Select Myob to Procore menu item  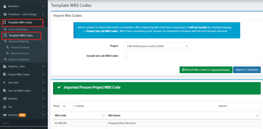coord(20,53)
